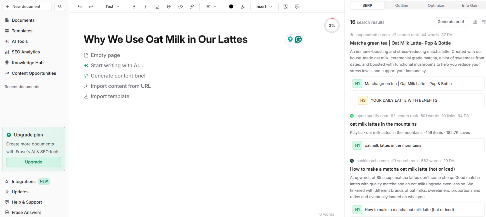Image resolution: width=486 pixels, height=217 pixels.
Task: Choose Start writing with AI
Action: 114,66
